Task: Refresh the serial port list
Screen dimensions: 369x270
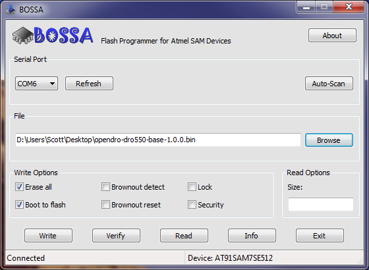Action: (89, 84)
